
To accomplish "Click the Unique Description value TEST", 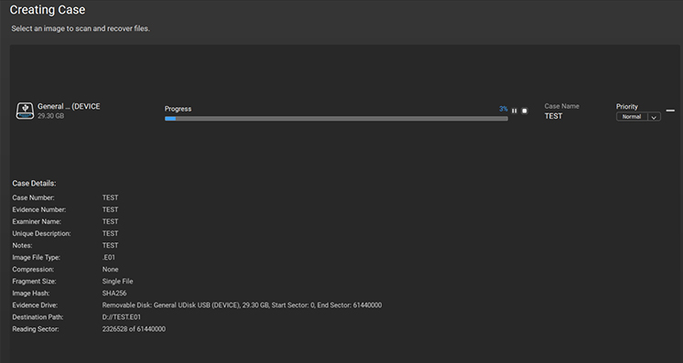I will tap(110, 234).
